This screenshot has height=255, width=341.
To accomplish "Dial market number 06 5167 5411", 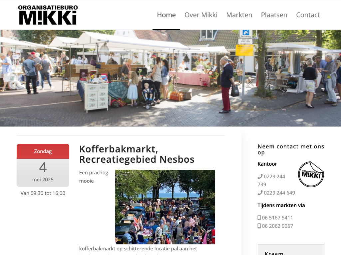I will pyautogui.click(x=277, y=218).
